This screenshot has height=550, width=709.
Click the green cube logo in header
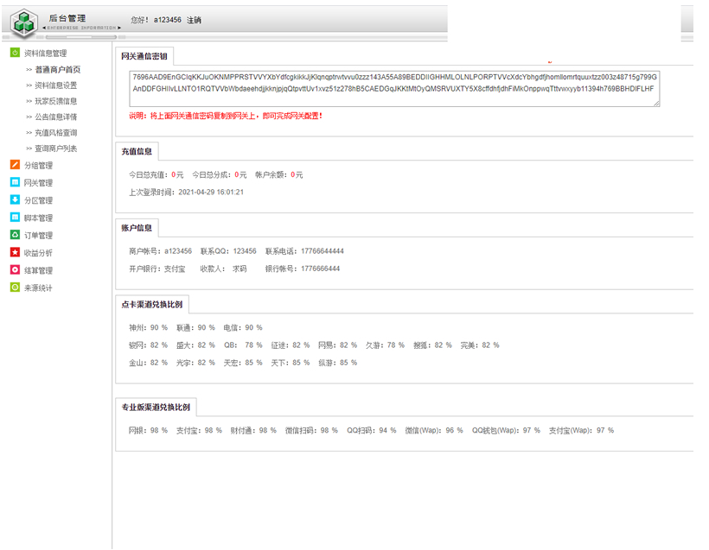(25, 23)
